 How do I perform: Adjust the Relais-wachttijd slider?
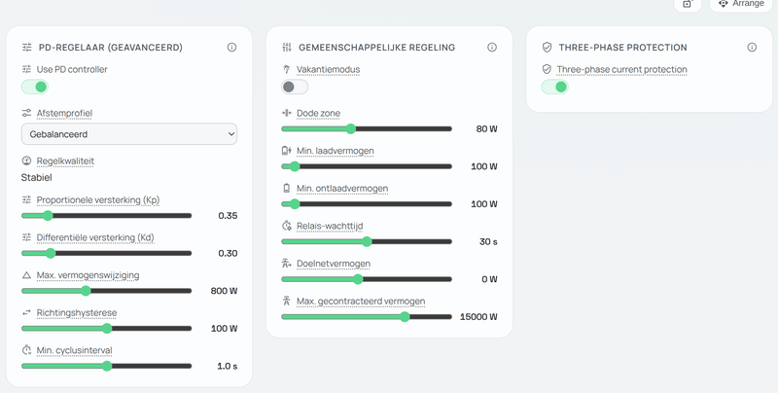pos(367,241)
